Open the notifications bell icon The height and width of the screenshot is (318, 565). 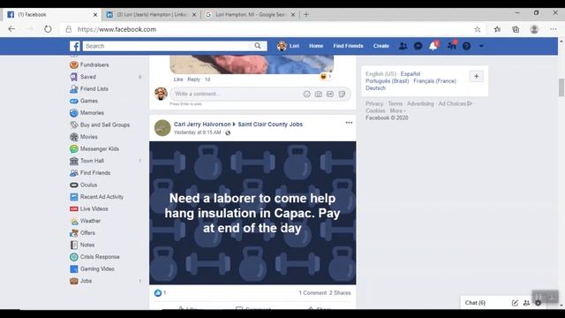click(x=433, y=46)
